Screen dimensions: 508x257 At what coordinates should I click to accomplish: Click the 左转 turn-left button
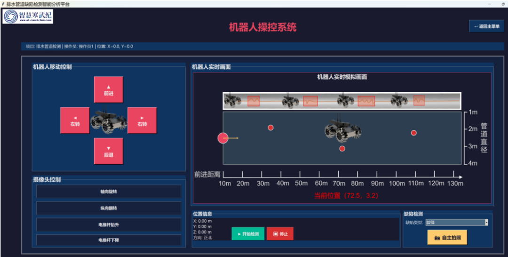coord(75,120)
